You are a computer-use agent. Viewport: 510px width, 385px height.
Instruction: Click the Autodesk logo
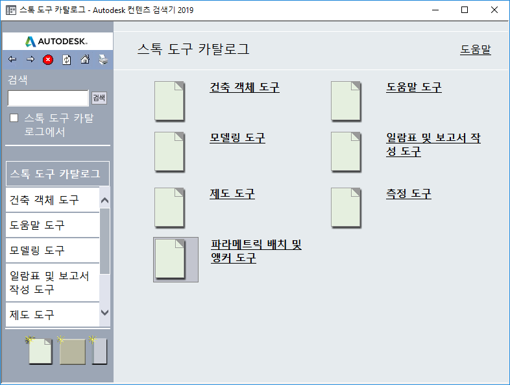tap(56, 42)
